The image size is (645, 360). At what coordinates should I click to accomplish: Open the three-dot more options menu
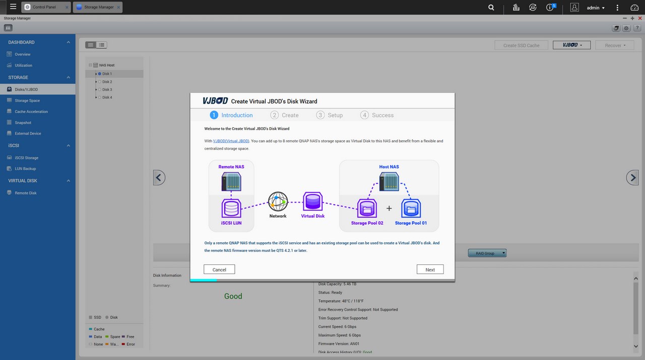pos(617,8)
